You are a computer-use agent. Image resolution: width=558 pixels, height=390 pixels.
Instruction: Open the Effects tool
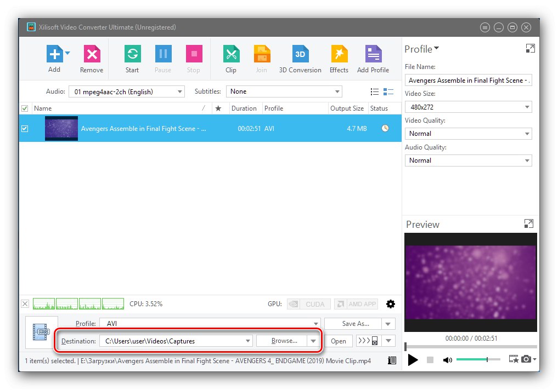339,54
